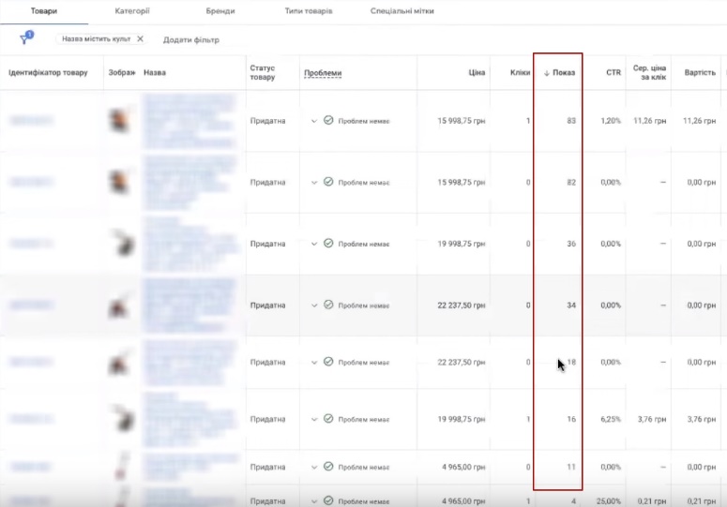Remove the 'Назва містить культ' filter chip
The width and height of the screenshot is (727, 507).
point(141,39)
